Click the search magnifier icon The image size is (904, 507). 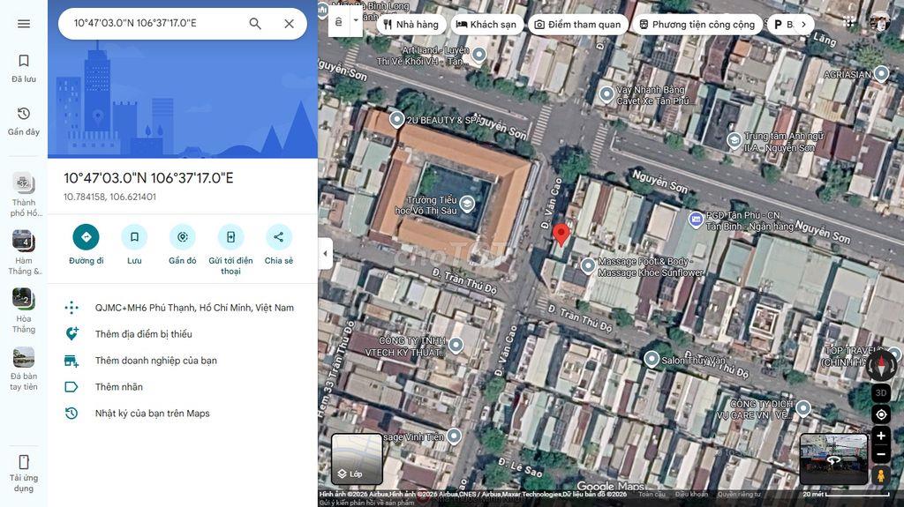coord(255,24)
